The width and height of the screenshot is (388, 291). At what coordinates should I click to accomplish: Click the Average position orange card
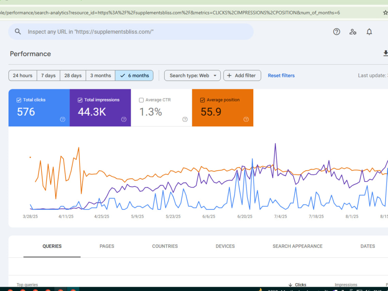[x=222, y=107]
